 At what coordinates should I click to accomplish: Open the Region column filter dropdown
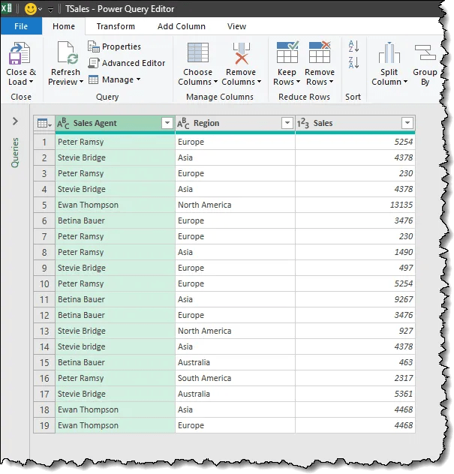pos(287,123)
